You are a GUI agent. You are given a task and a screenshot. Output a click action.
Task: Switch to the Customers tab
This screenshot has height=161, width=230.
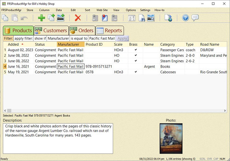51,30
